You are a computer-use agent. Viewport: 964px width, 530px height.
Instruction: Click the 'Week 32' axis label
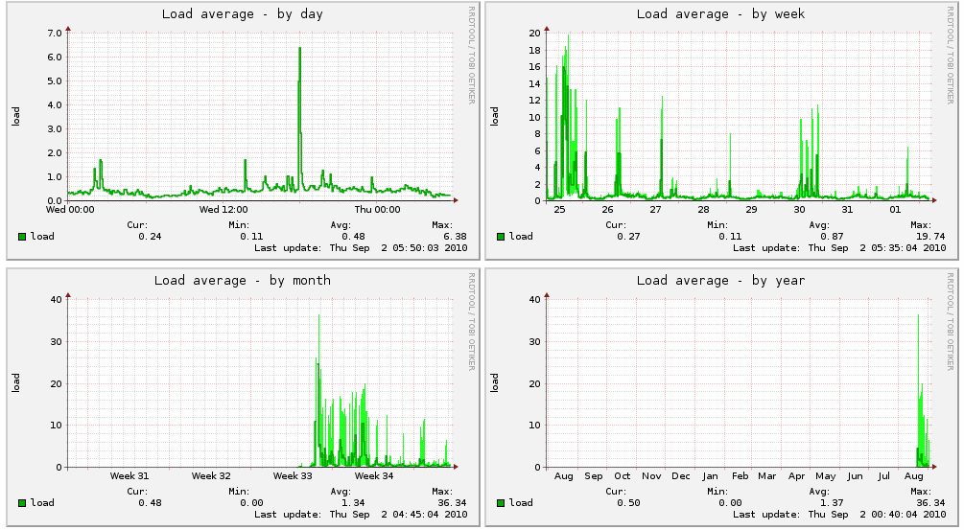pyautogui.click(x=211, y=476)
